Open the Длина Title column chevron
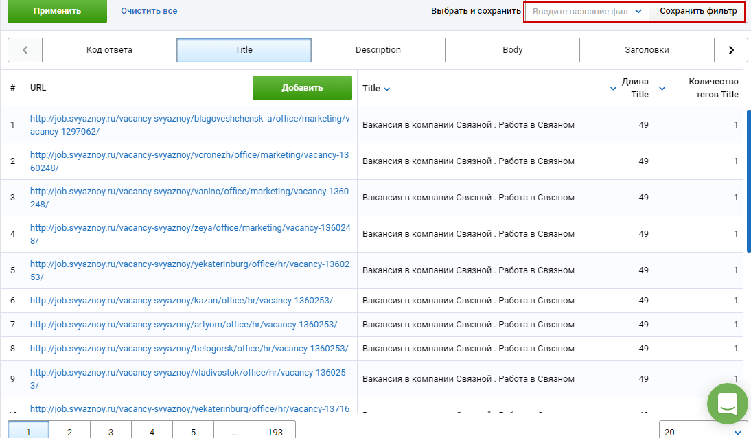Viewport: 751px width, 438px height. point(613,89)
